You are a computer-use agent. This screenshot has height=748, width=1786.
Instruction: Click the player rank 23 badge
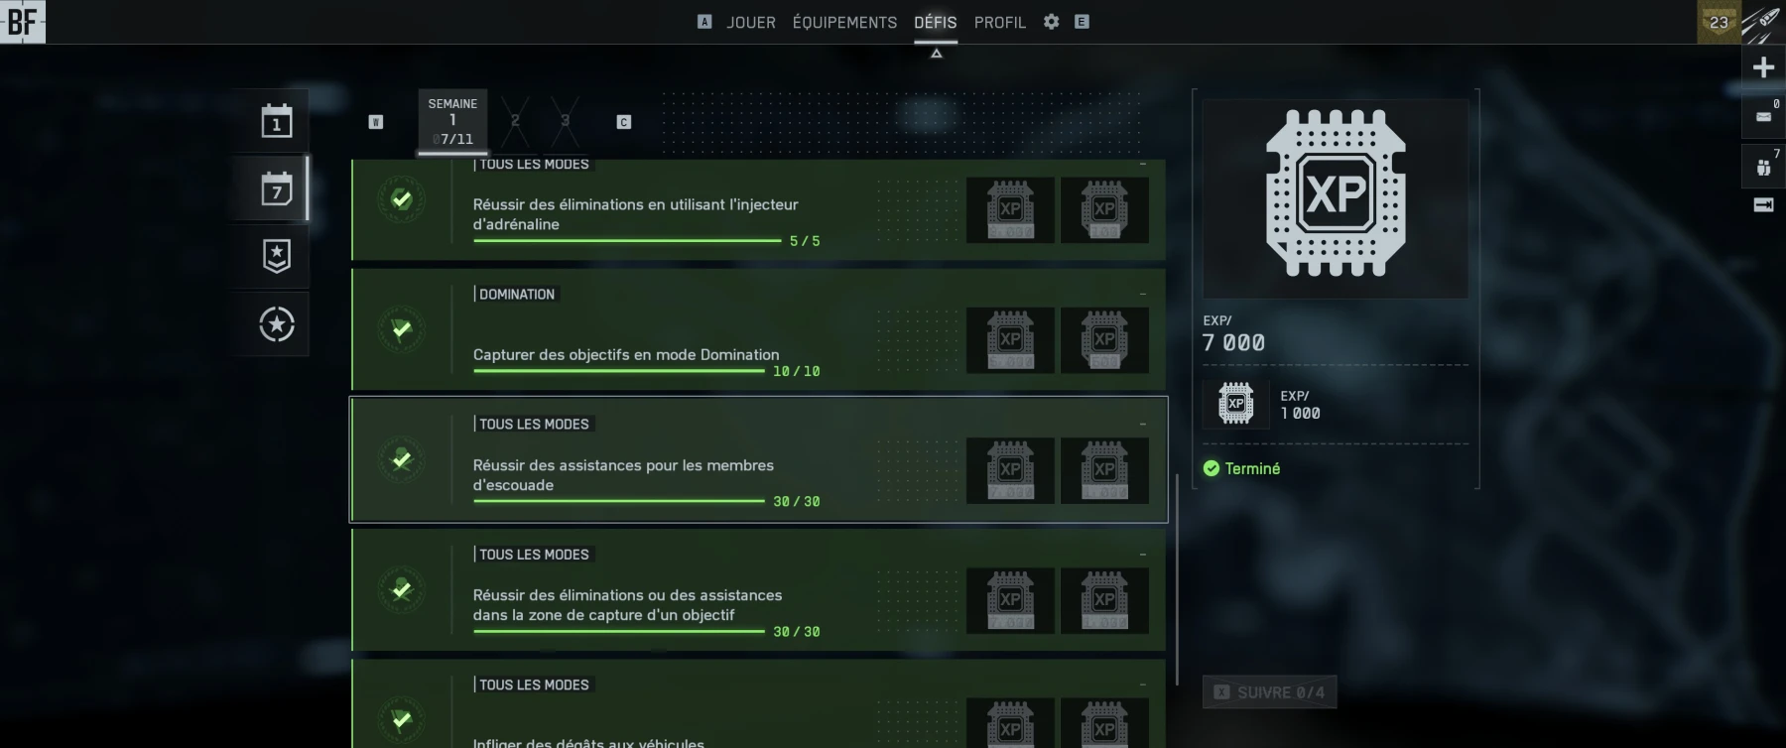[1718, 22]
